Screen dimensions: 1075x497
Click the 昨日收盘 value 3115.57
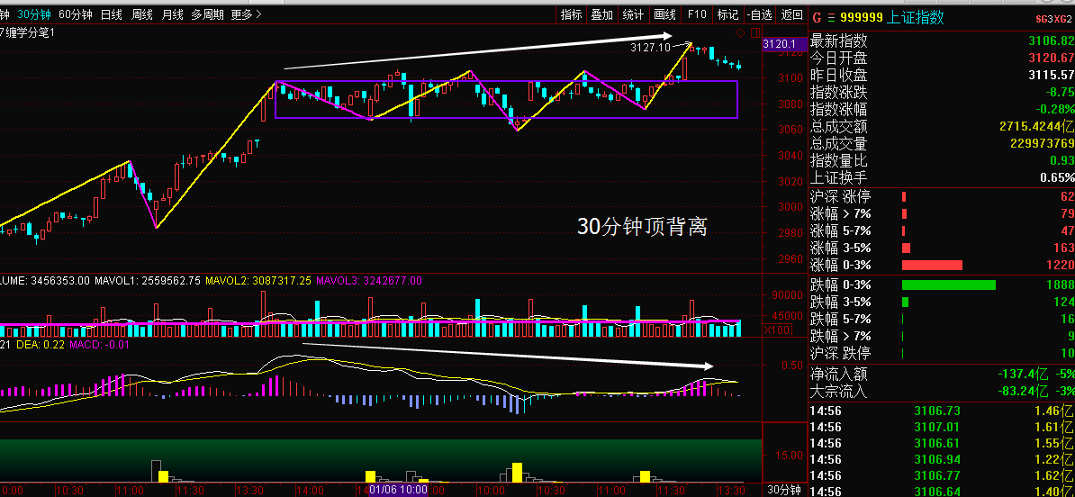1051,76
